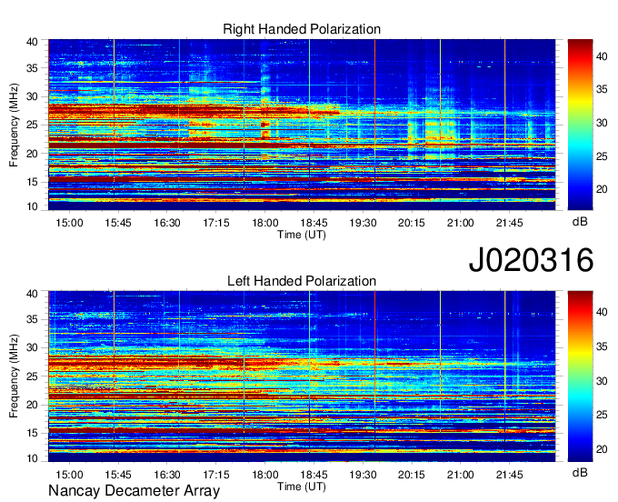Click the 30 MHz frequency tick of right-handed plot
This screenshot has width=618, height=502.
point(32,96)
